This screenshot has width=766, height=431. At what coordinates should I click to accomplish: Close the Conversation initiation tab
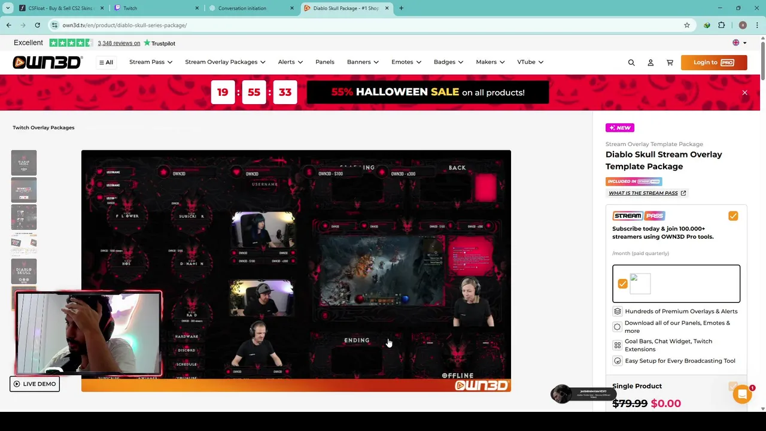pyautogui.click(x=292, y=8)
